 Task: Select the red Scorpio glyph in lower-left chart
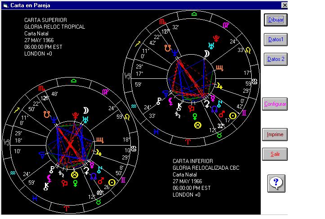(x=41, y=88)
